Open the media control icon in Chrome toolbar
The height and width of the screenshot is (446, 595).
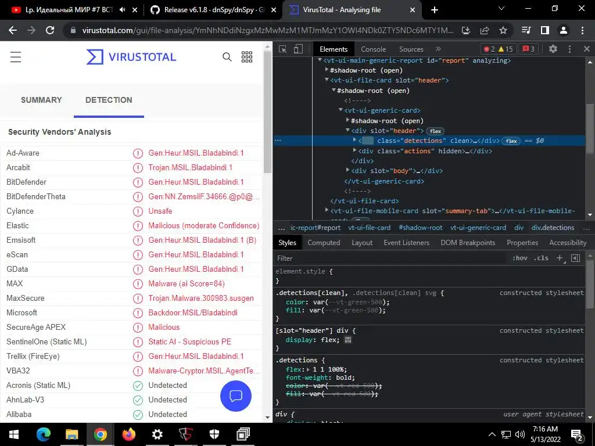pyautogui.click(x=526, y=30)
